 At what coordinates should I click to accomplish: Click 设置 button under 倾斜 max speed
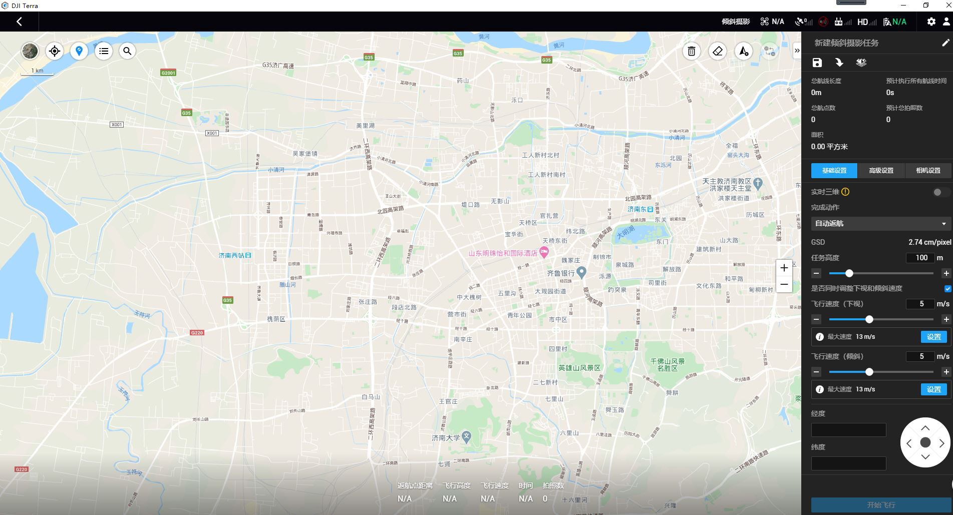click(x=934, y=389)
